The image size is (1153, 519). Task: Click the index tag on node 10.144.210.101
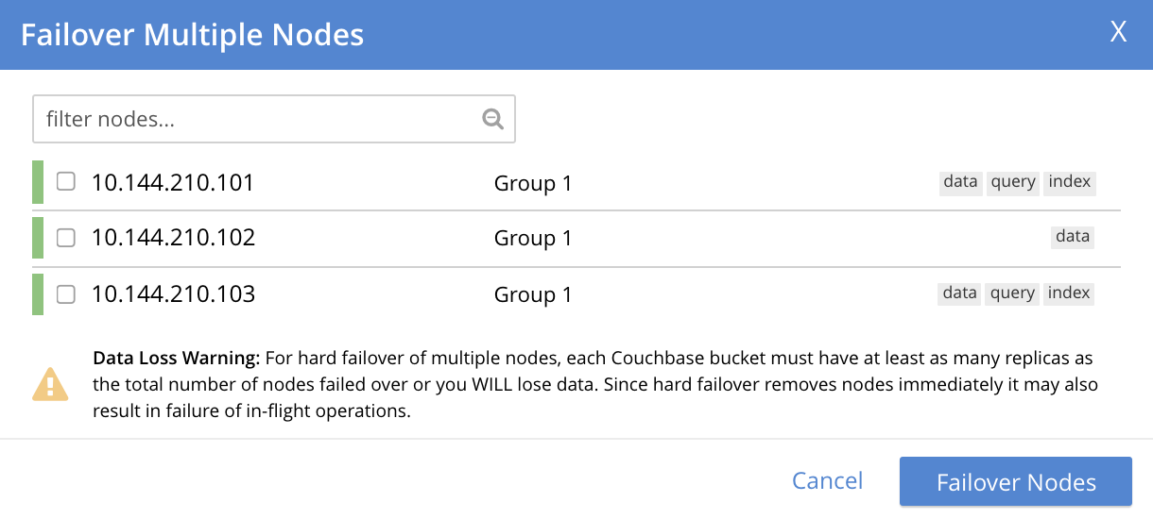pos(1070,182)
